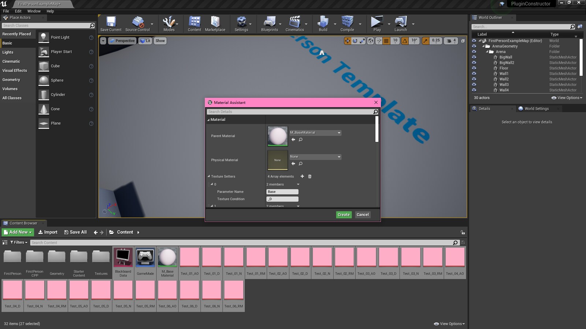The height and width of the screenshot is (329, 586).
Task: Open editor Settings from the toolbar
Action: pos(241,23)
